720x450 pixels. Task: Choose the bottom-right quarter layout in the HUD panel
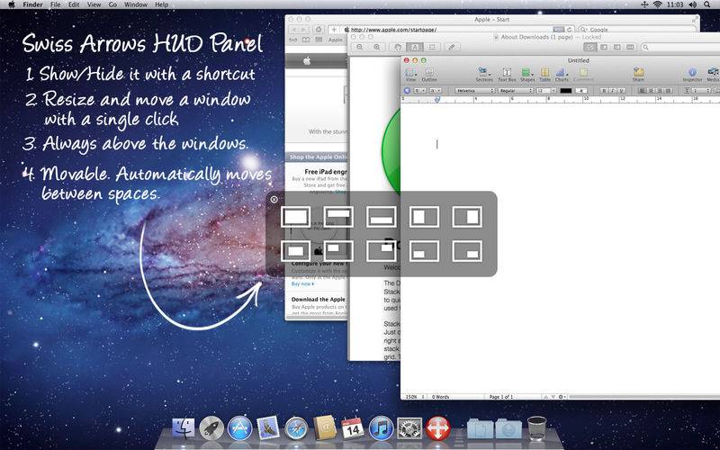tap(467, 251)
